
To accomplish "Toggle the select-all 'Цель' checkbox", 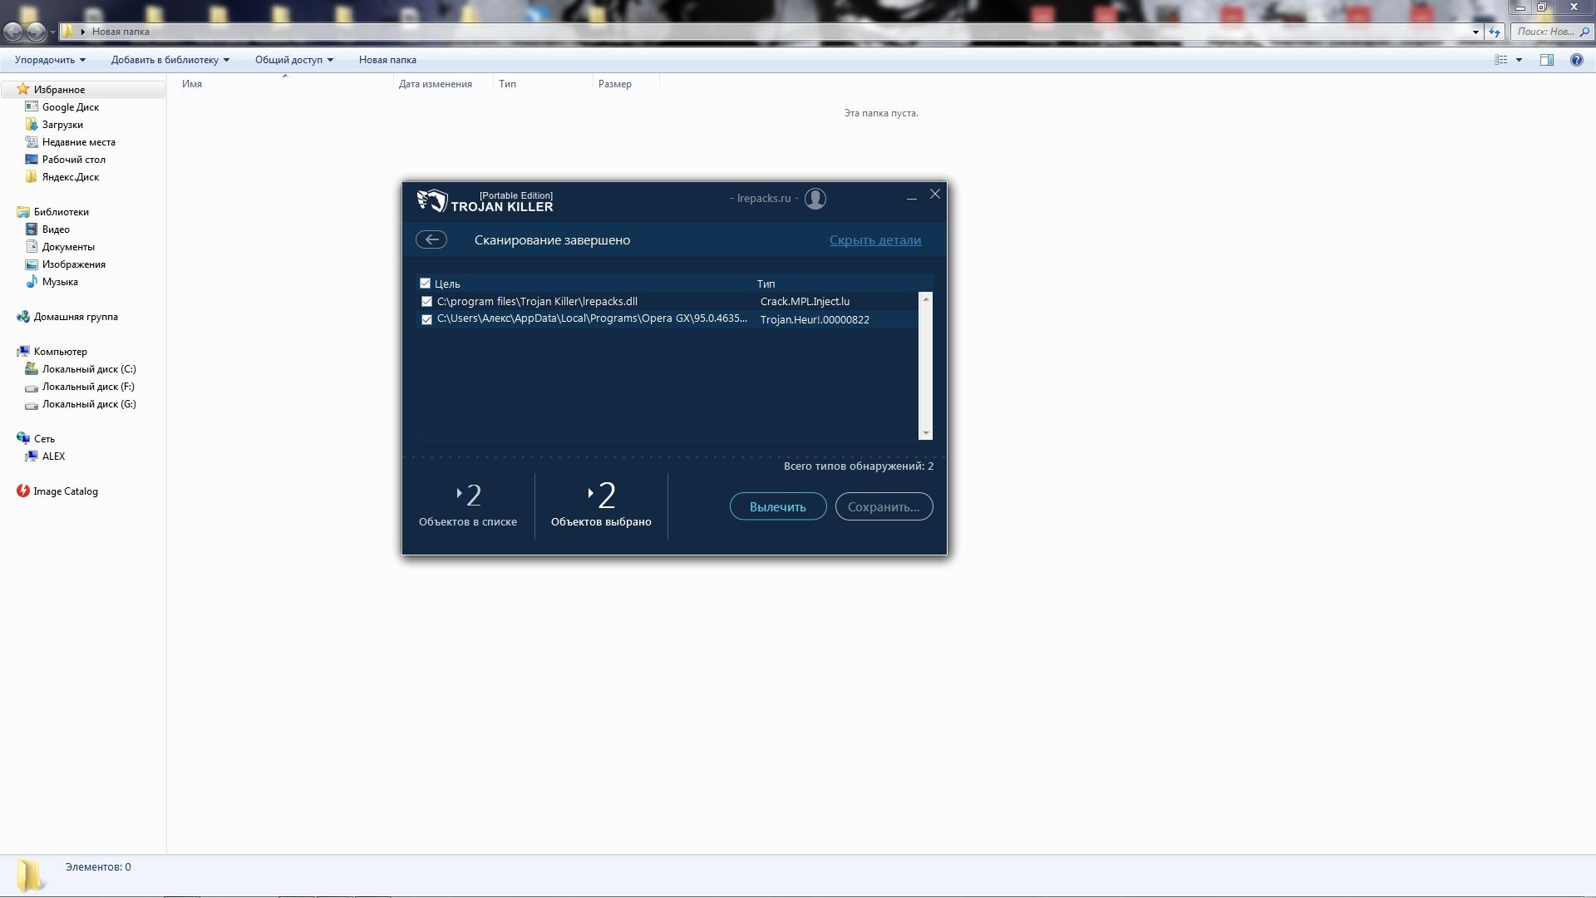I will click(425, 284).
